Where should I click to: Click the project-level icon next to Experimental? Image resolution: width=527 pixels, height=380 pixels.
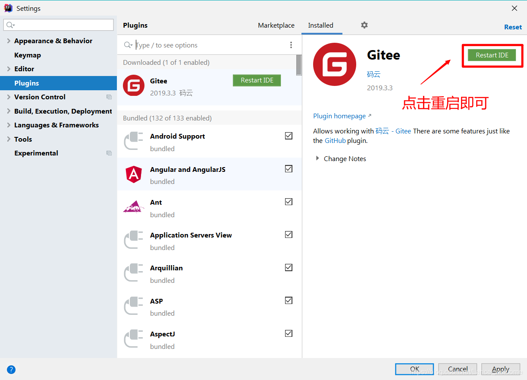coord(109,153)
